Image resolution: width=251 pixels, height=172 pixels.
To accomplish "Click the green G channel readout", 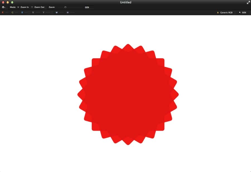I will click(15, 13).
